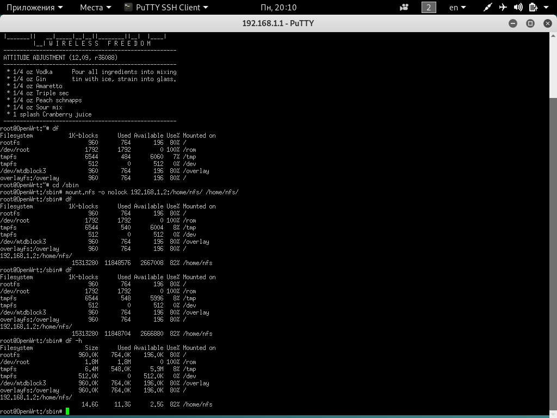
Task: Close the PuTTY window
Action: [x=548, y=23]
